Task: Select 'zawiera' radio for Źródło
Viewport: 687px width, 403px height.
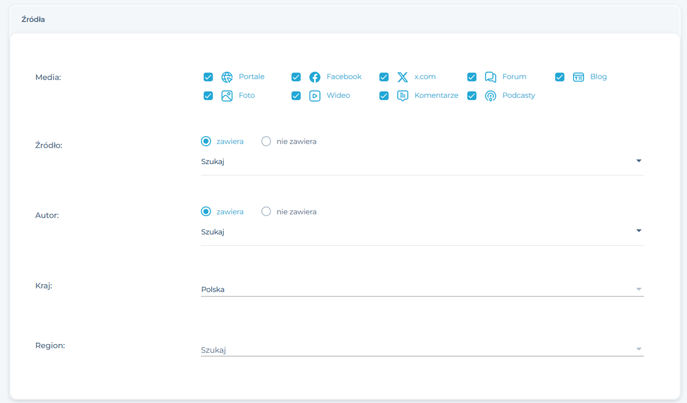Action: click(x=206, y=141)
